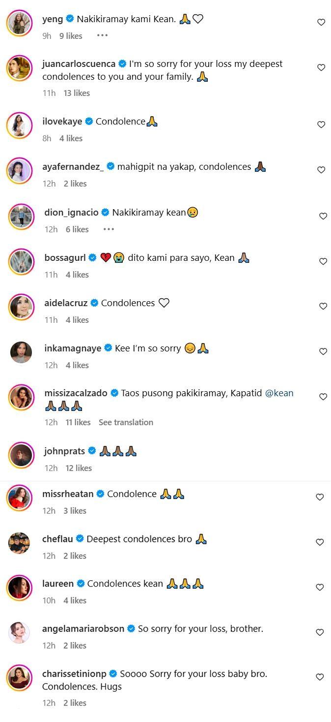The width and height of the screenshot is (331, 722).
Task: Tap the heart beside bossagurl's comment
Action: (323, 261)
